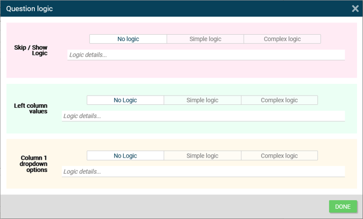Focus the Skip / Show Logic details field
Image resolution: width=363 pixels, height=219 pixels.
206,55
